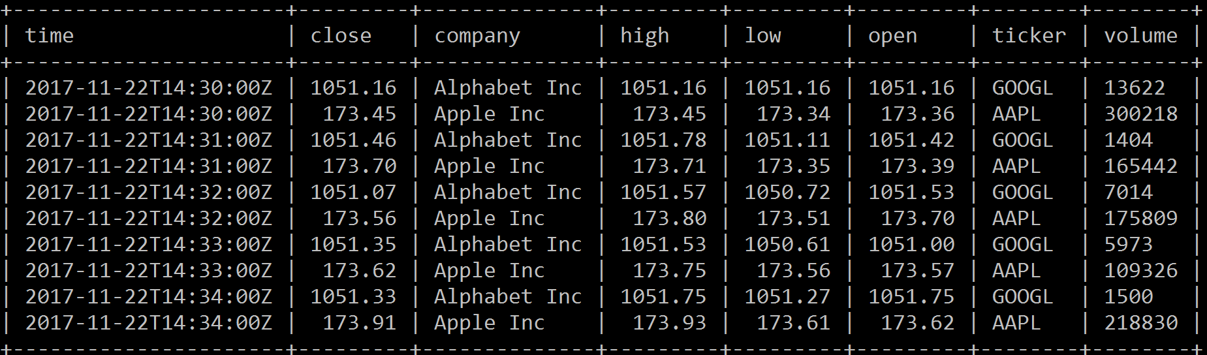This screenshot has width=1207, height=355.
Task: Click the "high" column header
Action: pyautogui.click(x=644, y=36)
